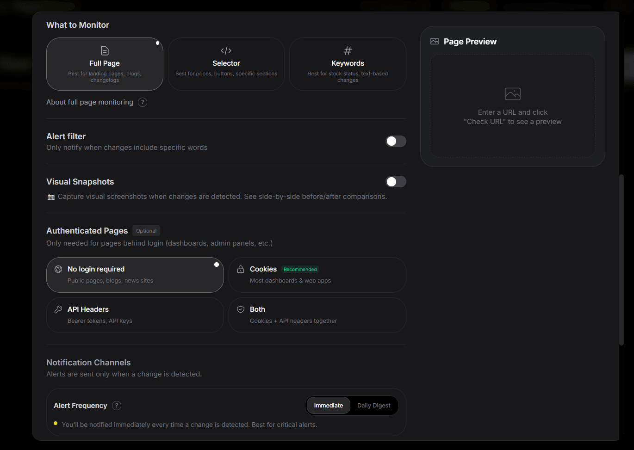Screen dimensions: 634x450
Task: Choose the recommended Cookies authentication method
Action: click(317, 275)
